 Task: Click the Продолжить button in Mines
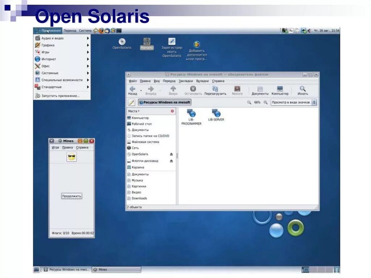click(71, 196)
